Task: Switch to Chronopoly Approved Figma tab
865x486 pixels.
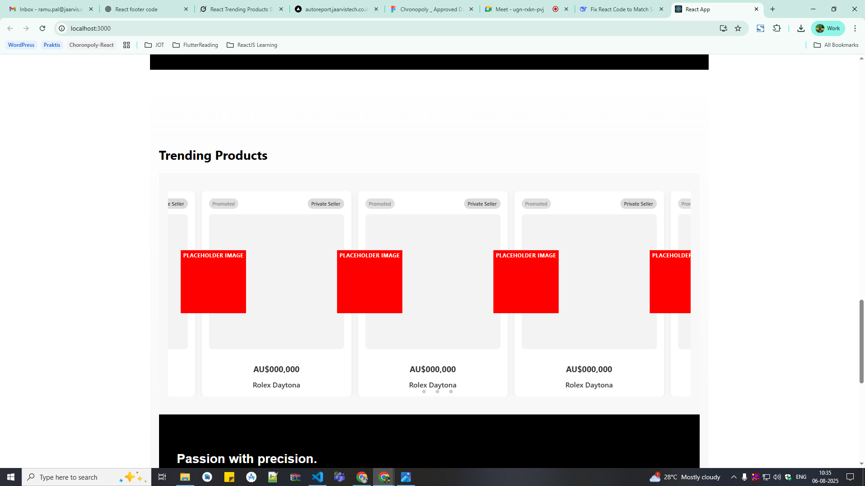Action: [x=431, y=9]
